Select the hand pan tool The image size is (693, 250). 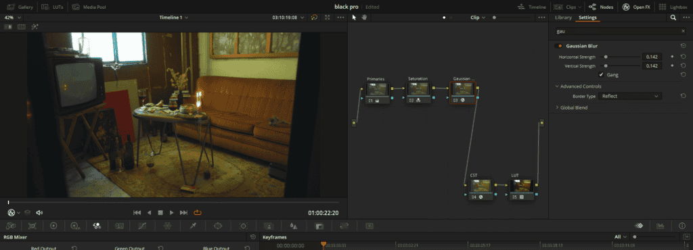tap(365, 18)
